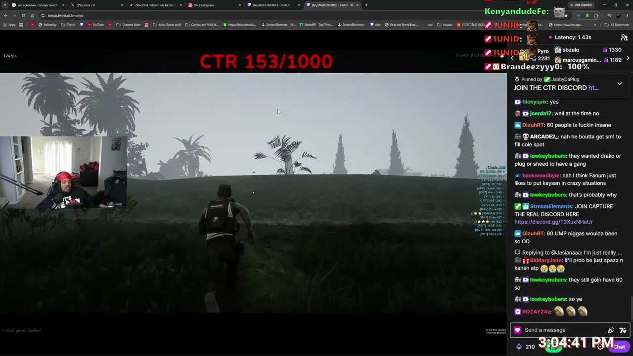This screenshot has width=633, height=356.
Task: Open the Beat the BombBeat bookmark
Action: (401, 25)
